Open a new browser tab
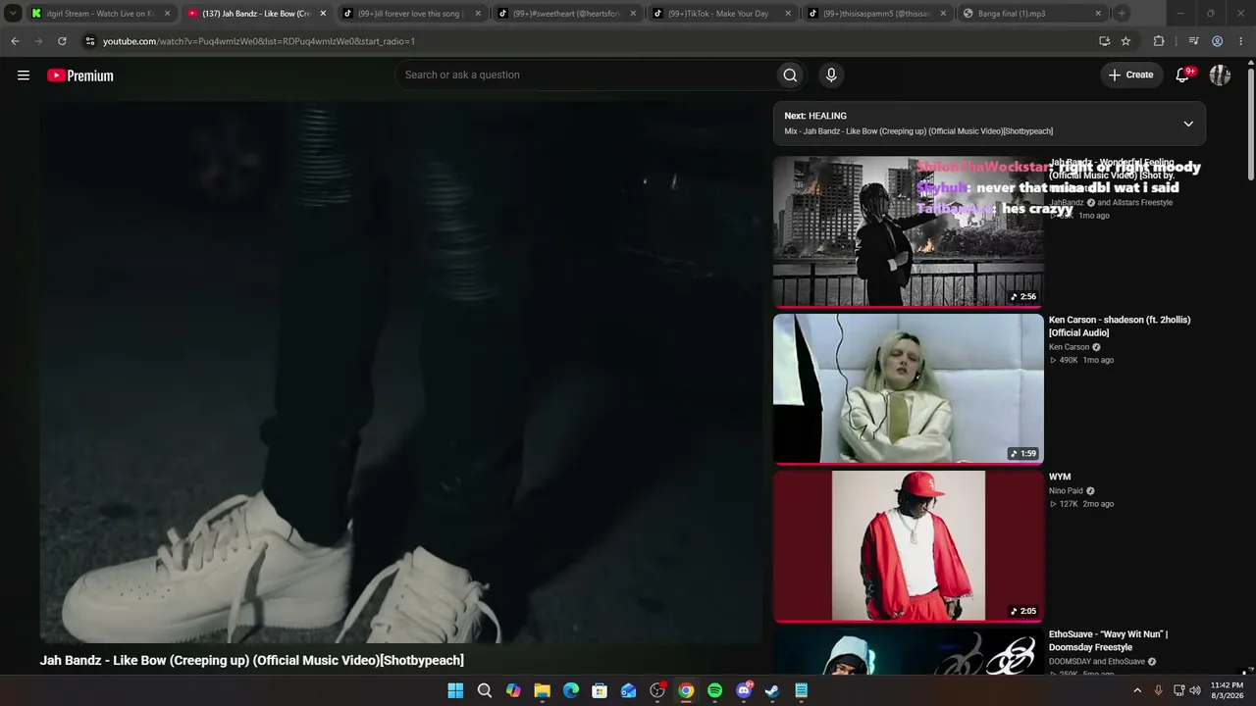The width and height of the screenshot is (1256, 706). pyautogui.click(x=1122, y=14)
